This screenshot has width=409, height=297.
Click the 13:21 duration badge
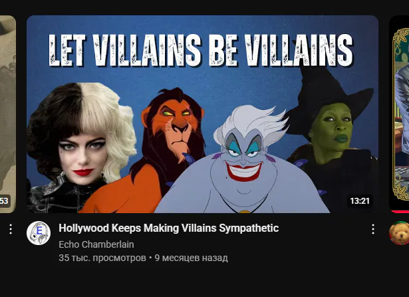[x=360, y=201]
